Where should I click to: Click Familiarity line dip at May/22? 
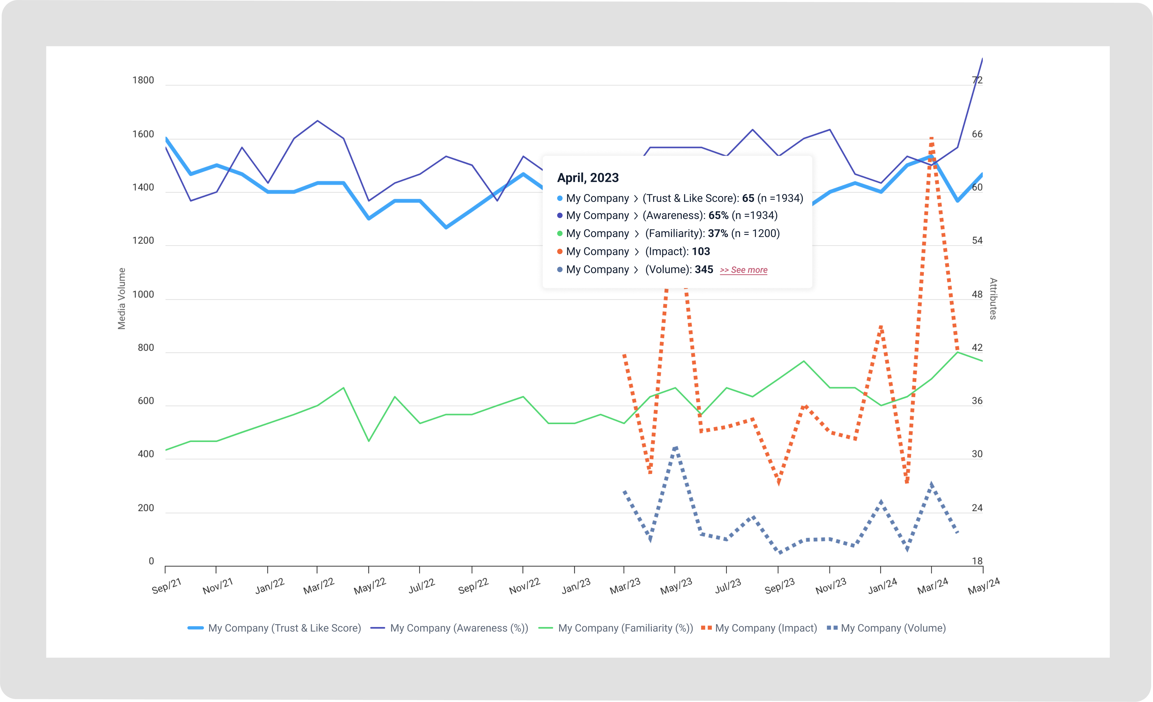[x=369, y=441]
